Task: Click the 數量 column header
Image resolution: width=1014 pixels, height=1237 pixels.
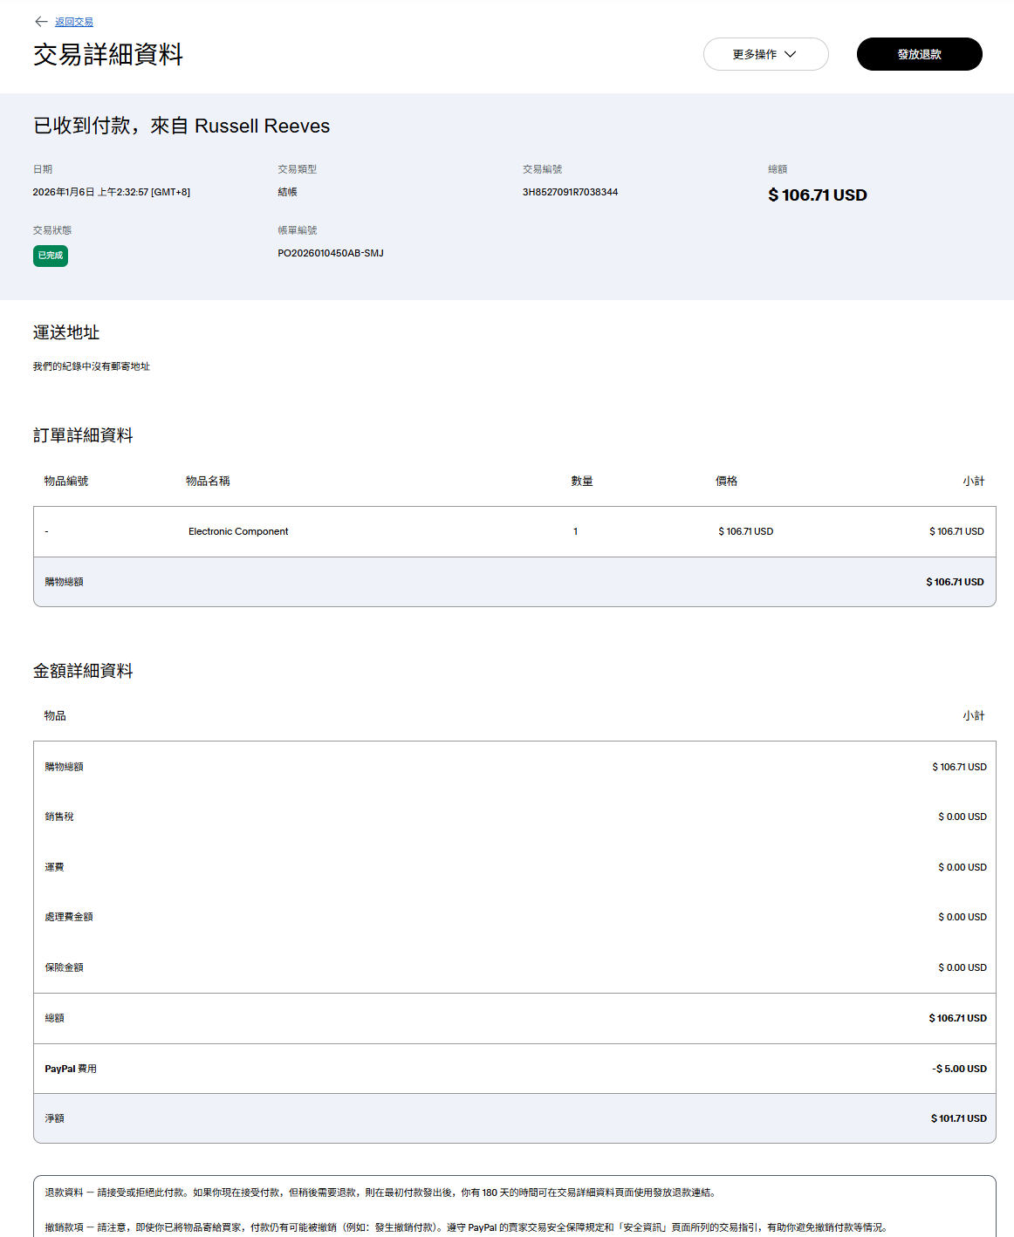Action: click(582, 481)
